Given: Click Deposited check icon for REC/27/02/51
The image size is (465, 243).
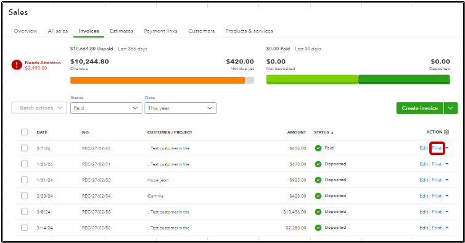Looking at the screenshot, I should pyautogui.click(x=318, y=164).
